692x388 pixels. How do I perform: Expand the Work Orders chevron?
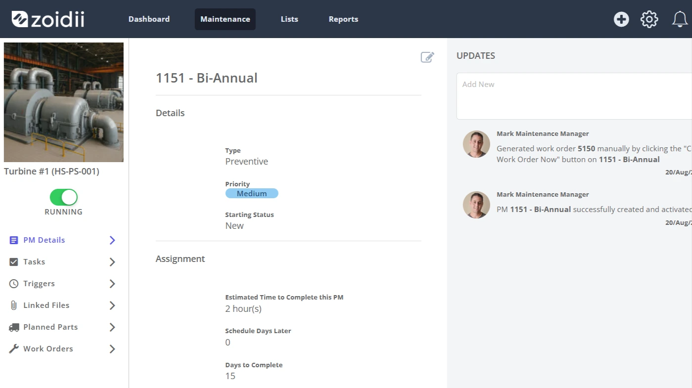pos(112,349)
